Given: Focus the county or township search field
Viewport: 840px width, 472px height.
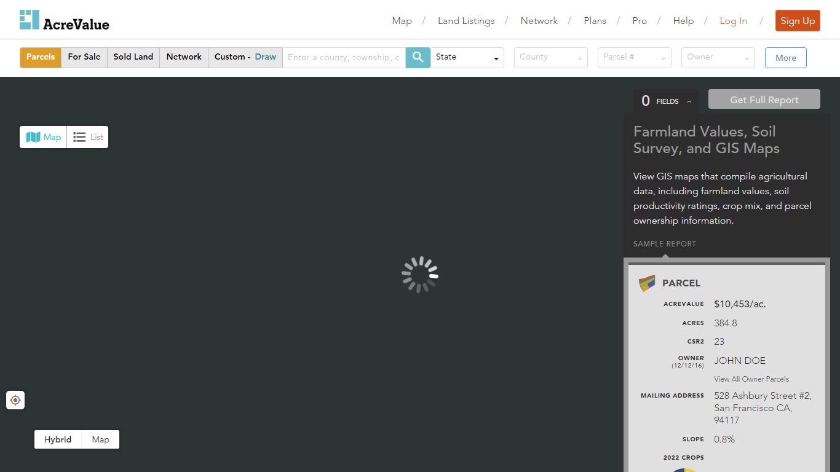Looking at the screenshot, I should pos(344,57).
